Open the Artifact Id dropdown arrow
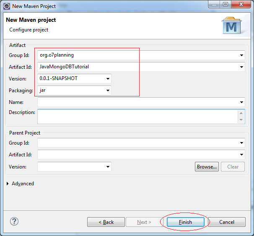Image resolution: width=254 pixels, height=236 pixels. [x=241, y=67]
